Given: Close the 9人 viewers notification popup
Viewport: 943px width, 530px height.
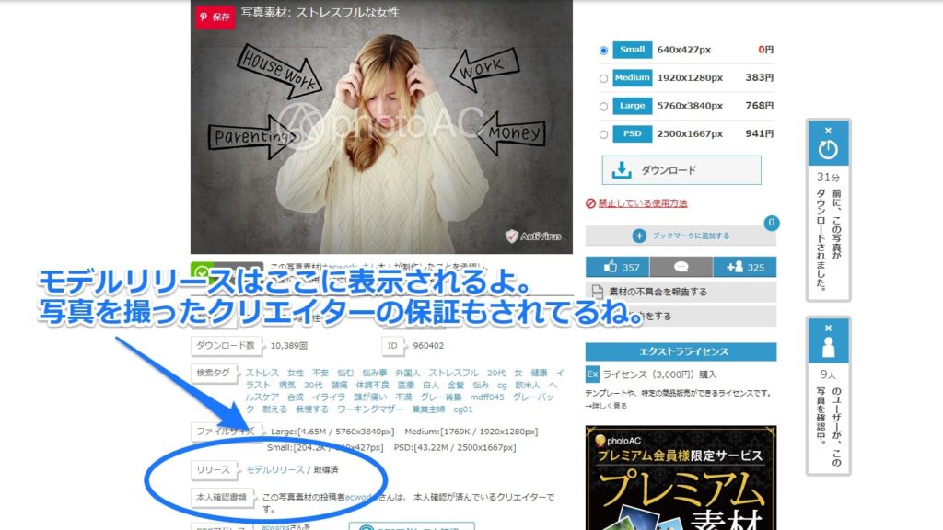Looking at the screenshot, I should tap(828, 328).
